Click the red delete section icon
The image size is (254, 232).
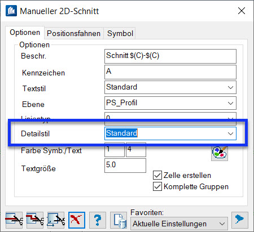pyautogui.click(x=77, y=220)
